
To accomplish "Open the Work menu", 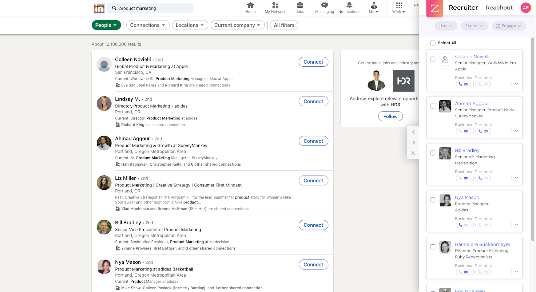I will click(x=399, y=8).
